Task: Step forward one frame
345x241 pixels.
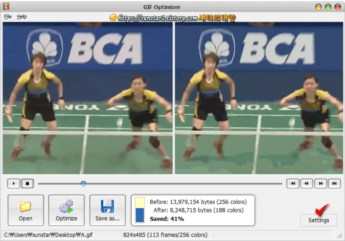Action: tap(321, 183)
